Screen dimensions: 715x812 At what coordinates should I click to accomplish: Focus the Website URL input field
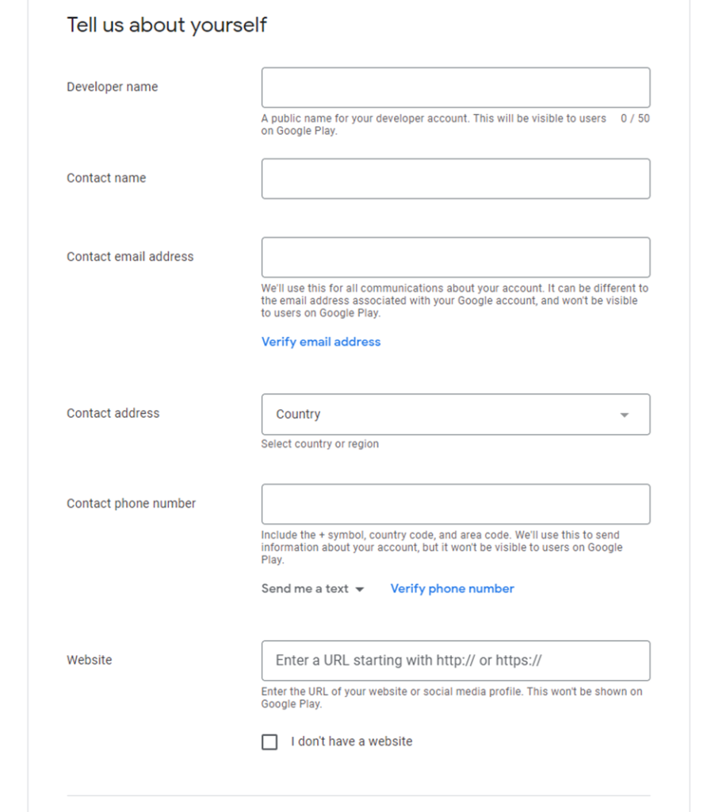pos(455,661)
